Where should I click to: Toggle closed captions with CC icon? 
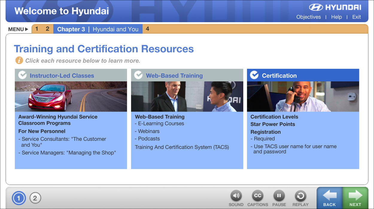pos(258,196)
